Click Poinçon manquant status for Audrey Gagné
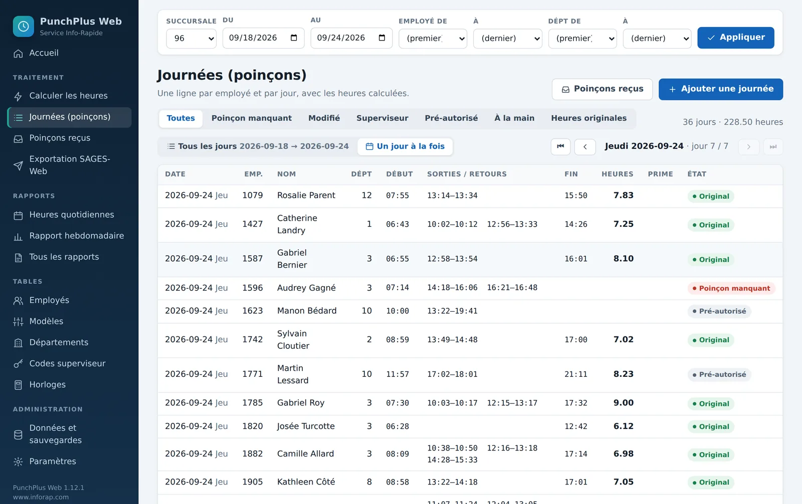This screenshot has width=802, height=504. coord(731,288)
